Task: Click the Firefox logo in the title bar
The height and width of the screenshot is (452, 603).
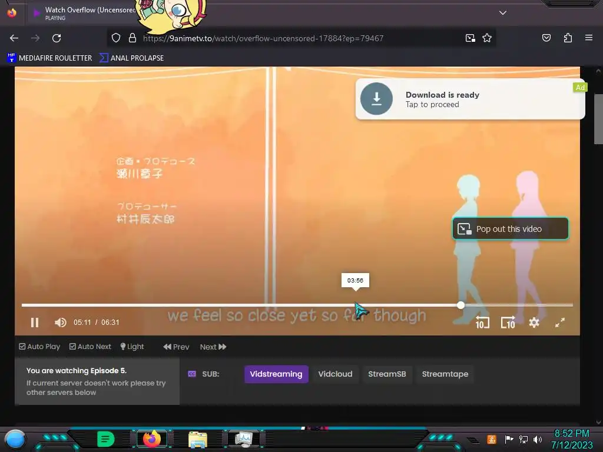Action: (12, 13)
